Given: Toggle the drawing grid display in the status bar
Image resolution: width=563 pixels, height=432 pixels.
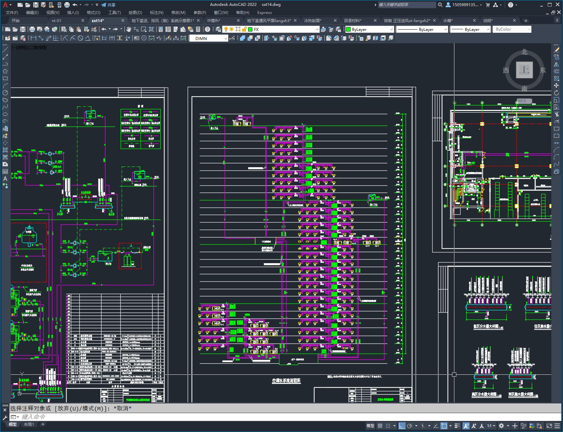Looking at the screenshot, I should click(x=380, y=425).
